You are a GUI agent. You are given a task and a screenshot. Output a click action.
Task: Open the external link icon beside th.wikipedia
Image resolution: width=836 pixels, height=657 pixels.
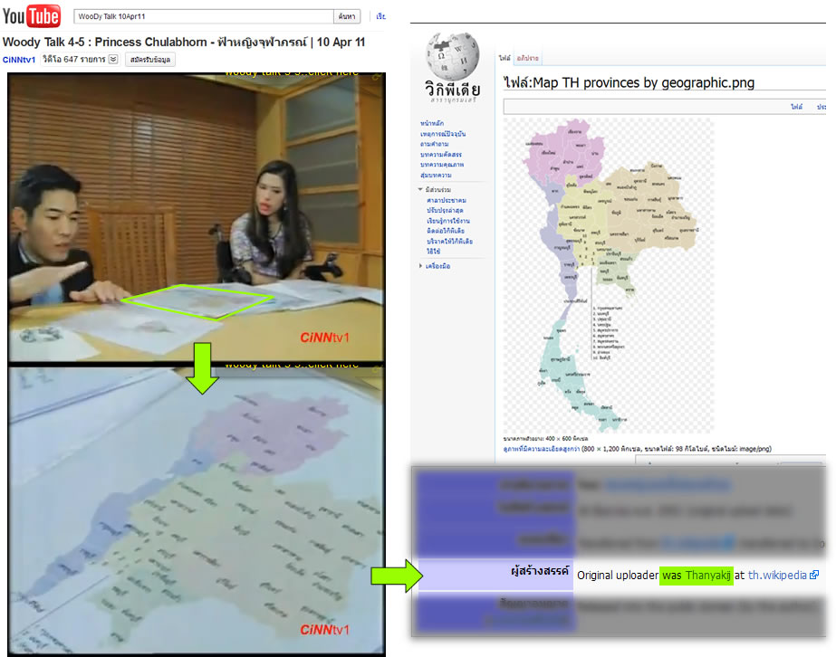814,575
